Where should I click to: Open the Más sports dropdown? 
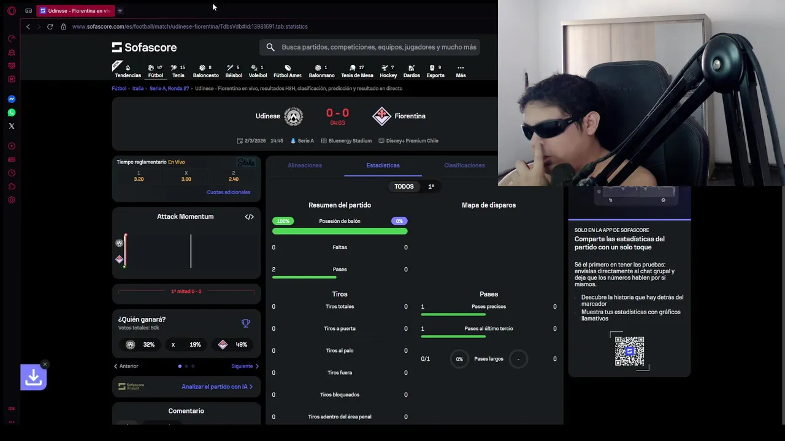click(x=461, y=71)
